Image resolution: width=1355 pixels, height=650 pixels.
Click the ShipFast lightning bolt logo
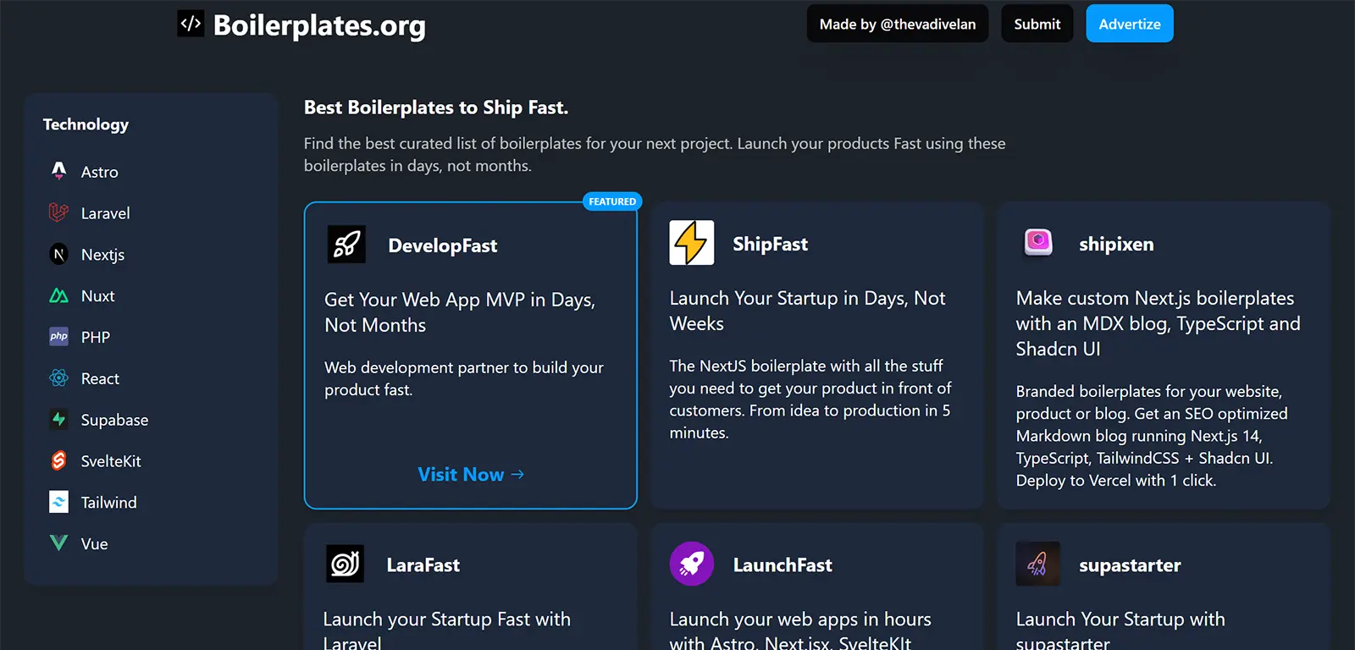tap(692, 243)
